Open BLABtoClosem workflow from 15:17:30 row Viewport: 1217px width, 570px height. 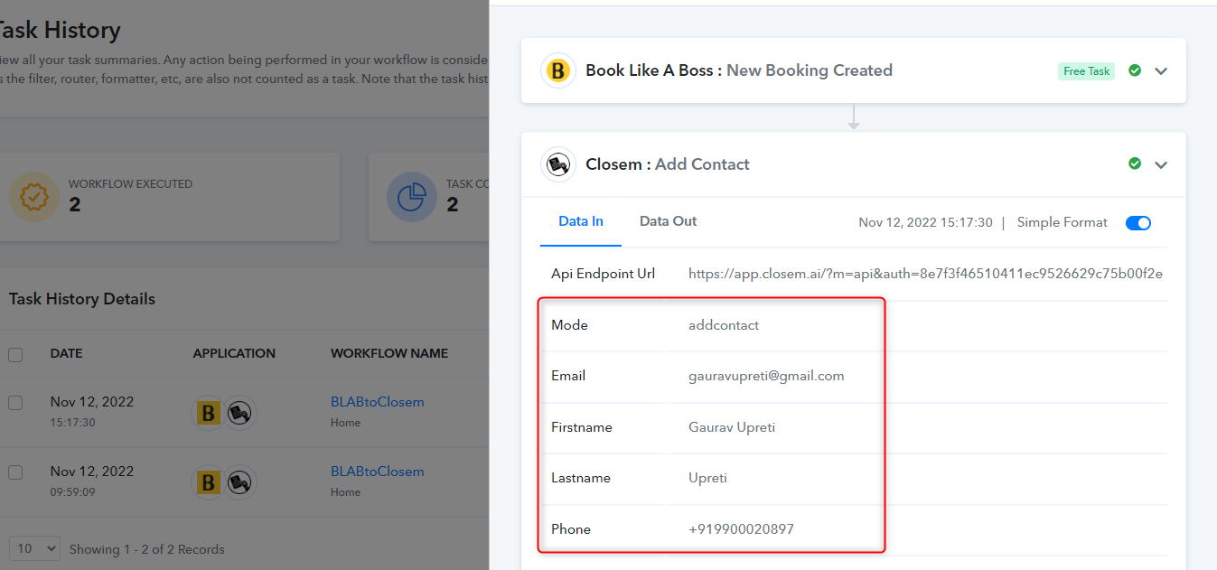click(x=377, y=402)
